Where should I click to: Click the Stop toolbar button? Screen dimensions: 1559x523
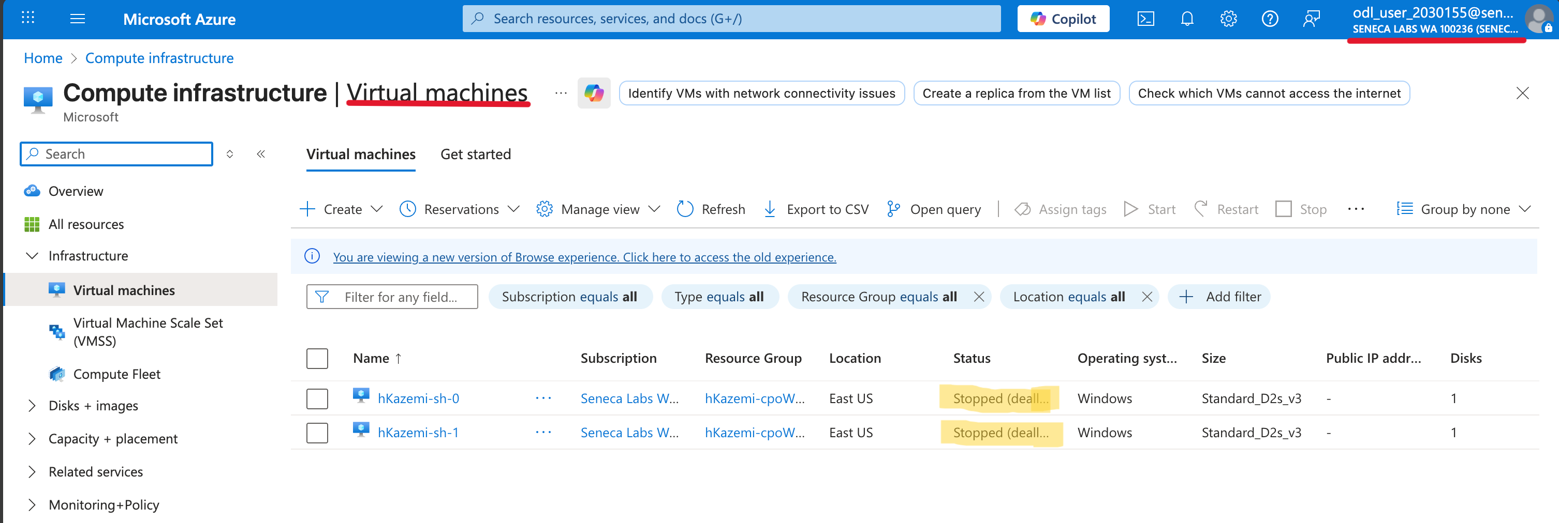click(1301, 209)
